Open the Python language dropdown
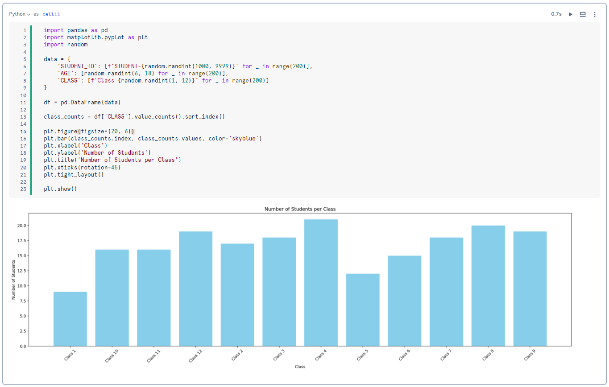This screenshot has width=609, height=387. pyautogui.click(x=20, y=14)
